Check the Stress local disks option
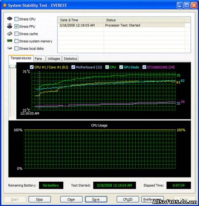This screenshot has height=206, width=199. [x=16, y=48]
